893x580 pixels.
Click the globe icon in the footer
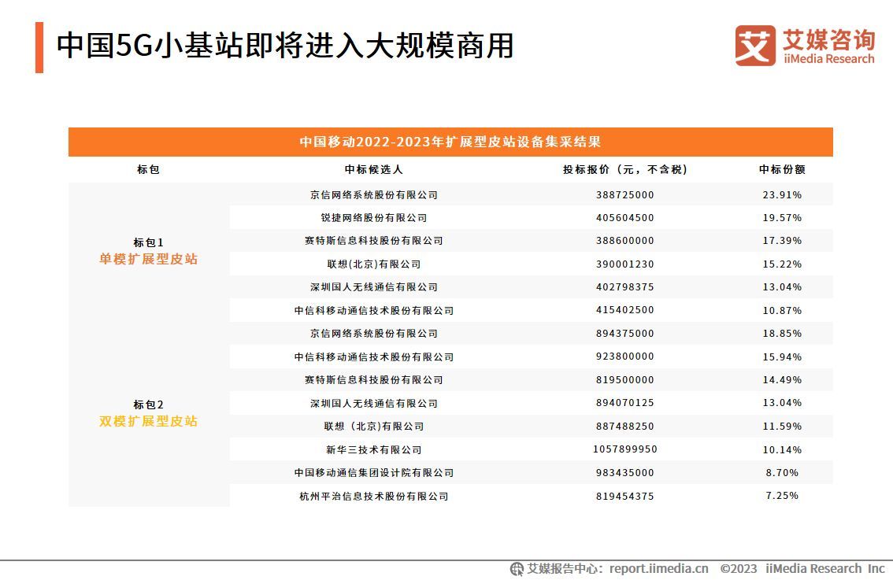click(x=517, y=569)
